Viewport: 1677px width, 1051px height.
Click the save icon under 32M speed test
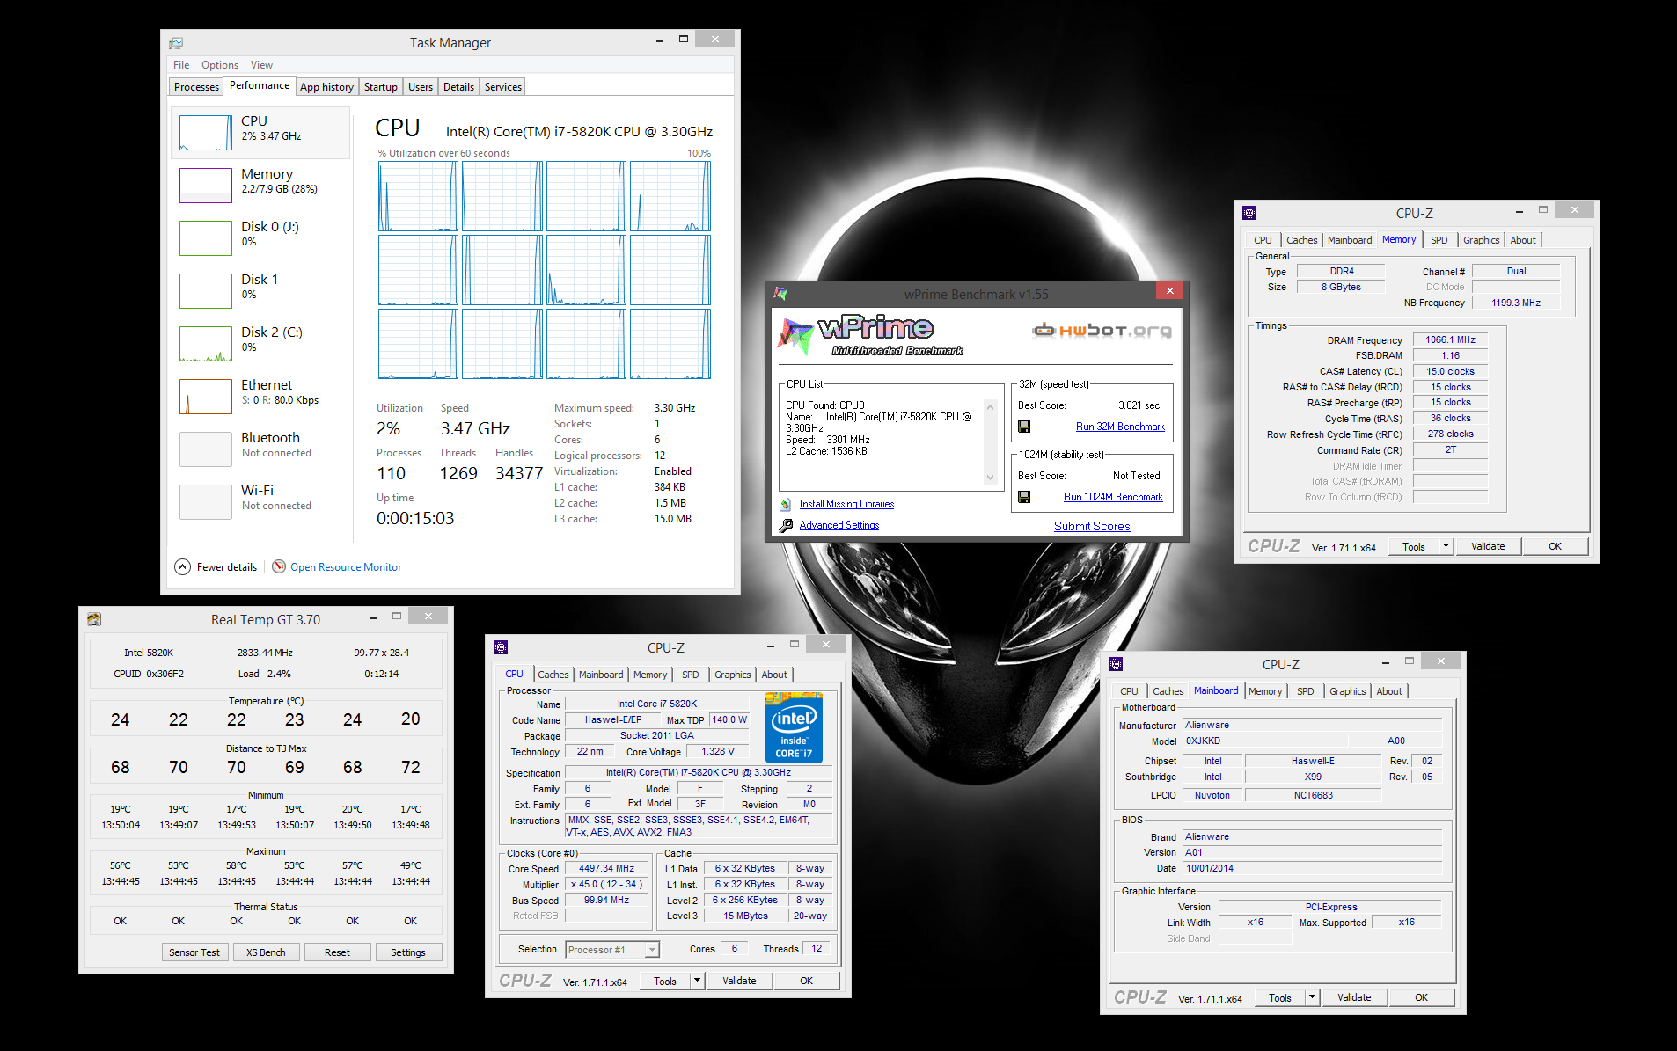coord(1024,427)
